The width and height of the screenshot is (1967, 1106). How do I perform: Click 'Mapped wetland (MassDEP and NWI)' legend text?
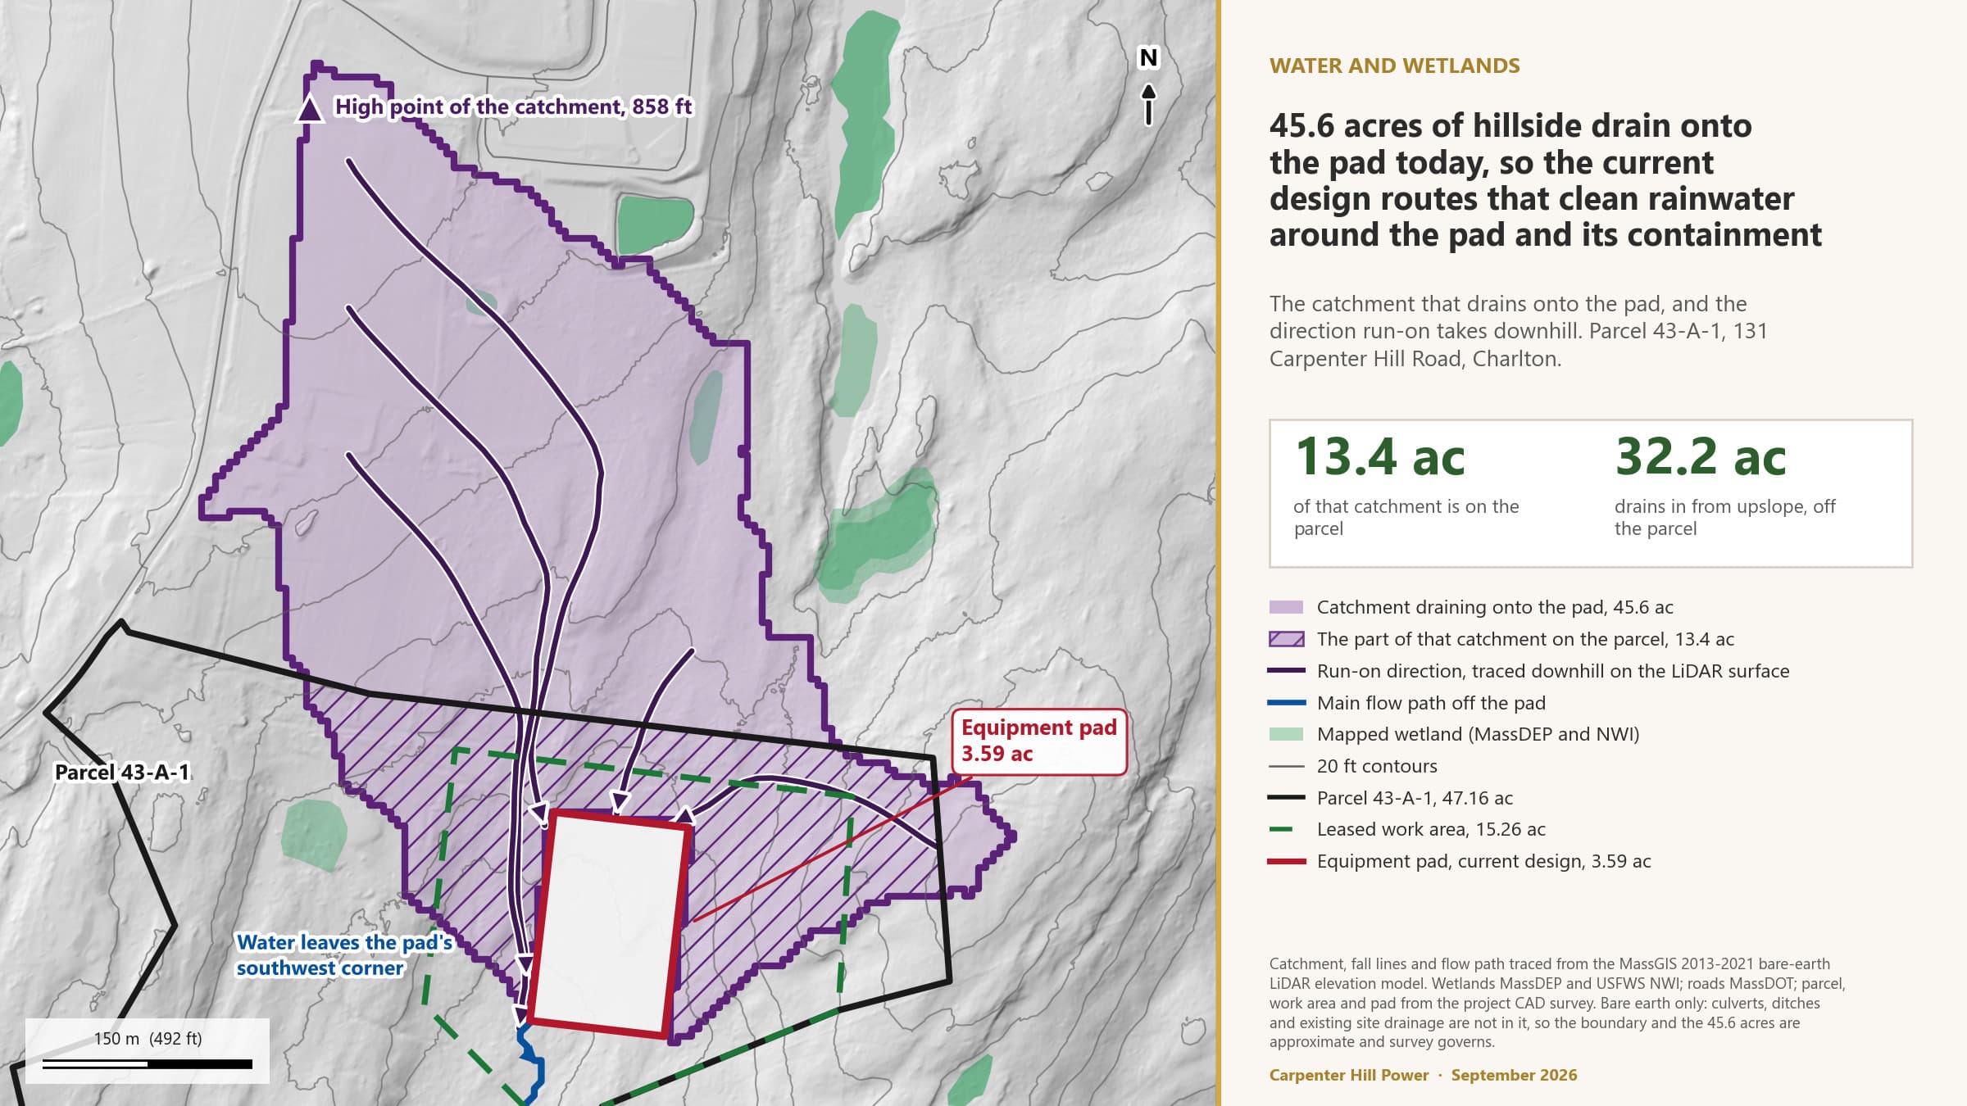[x=1478, y=734]
